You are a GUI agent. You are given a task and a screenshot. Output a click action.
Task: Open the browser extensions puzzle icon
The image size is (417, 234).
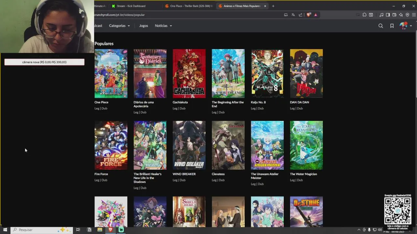point(364,15)
